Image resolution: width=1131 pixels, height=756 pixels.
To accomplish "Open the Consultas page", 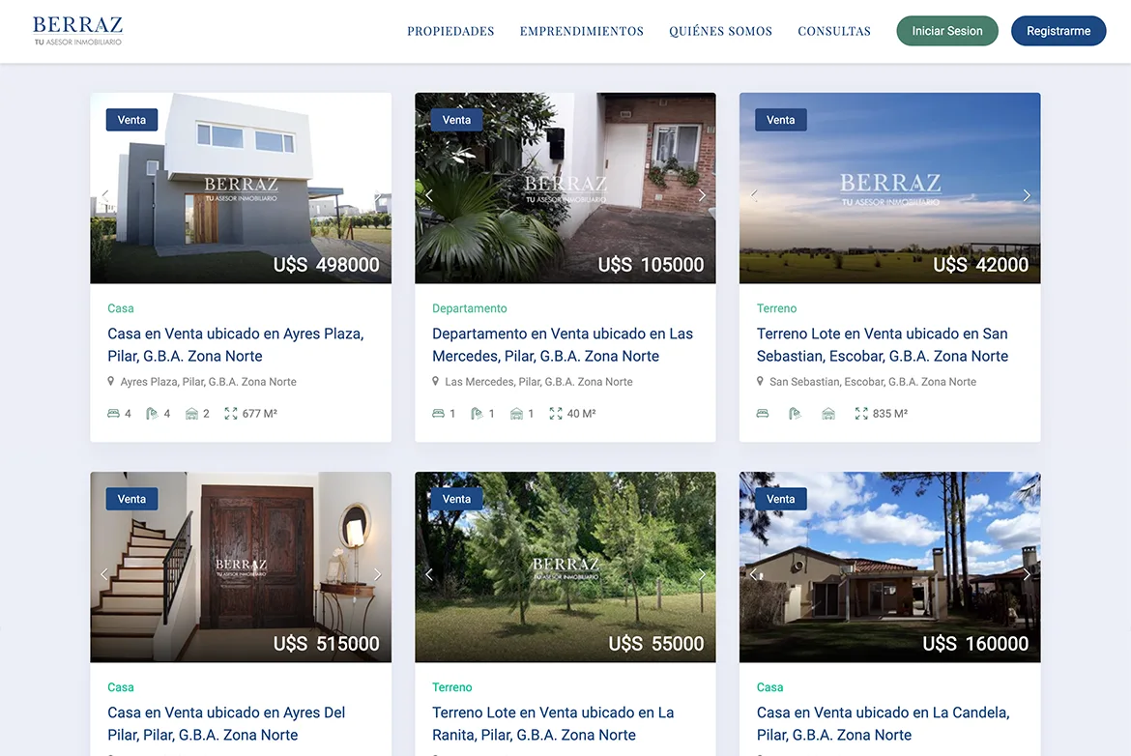I will tap(834, 31).
